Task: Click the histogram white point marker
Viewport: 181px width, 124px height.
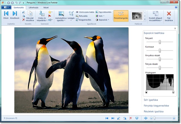Action: coord(173,92)
